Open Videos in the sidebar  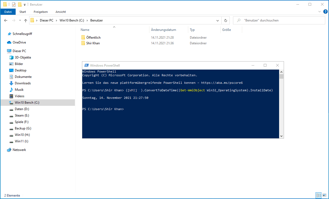click(x=19, y=96)
